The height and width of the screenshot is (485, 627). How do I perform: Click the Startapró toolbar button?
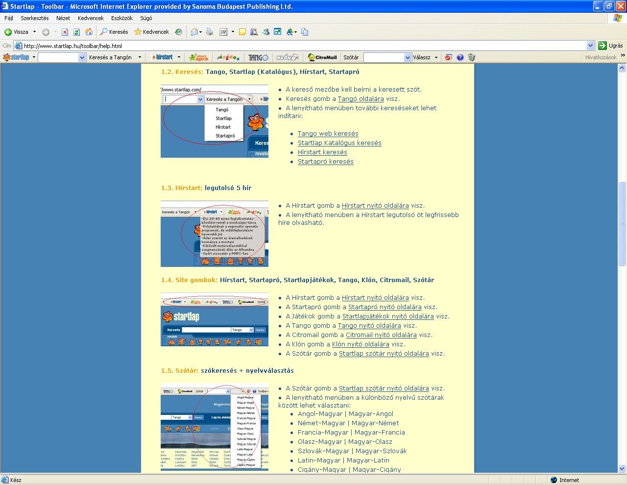(199, 57)
